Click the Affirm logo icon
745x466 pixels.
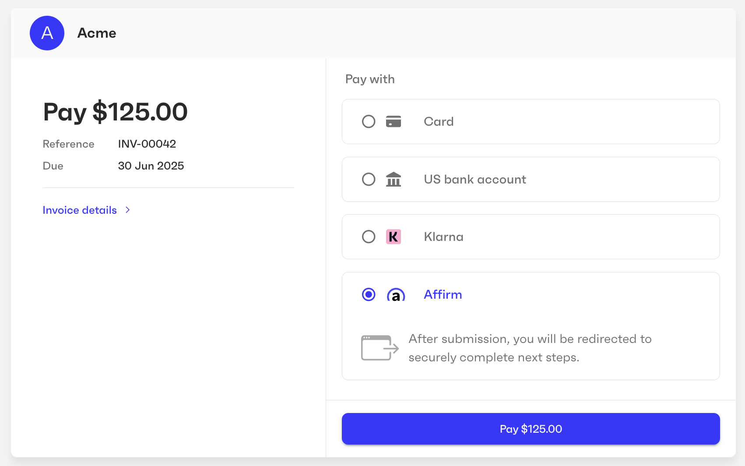[x=396, y=295]
